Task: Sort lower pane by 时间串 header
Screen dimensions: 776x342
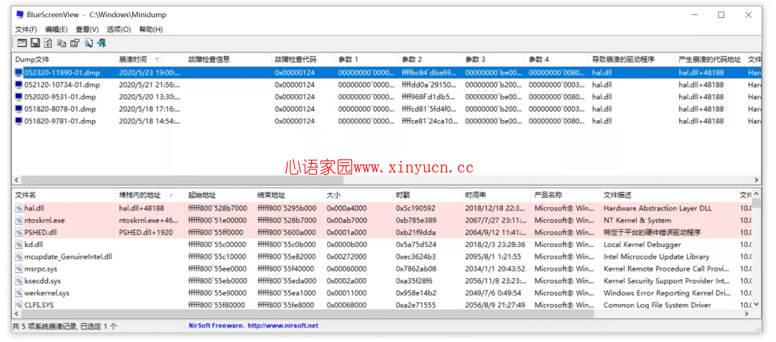Action: point(496,195)
